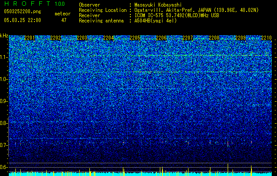Click the ICOM IC-575 receiver text
This screenshot has width=277, height=176.
coord(177,15)
